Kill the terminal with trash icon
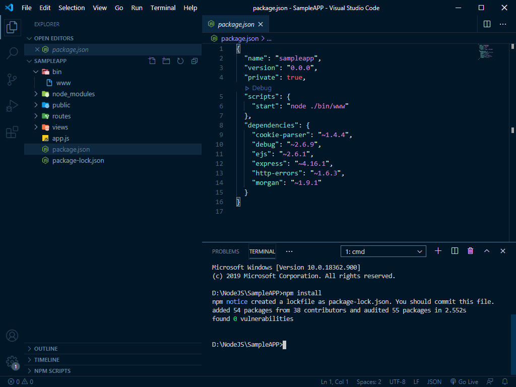Image resolution: width=516 pixels, height=387 pixels. coord(470,251)
